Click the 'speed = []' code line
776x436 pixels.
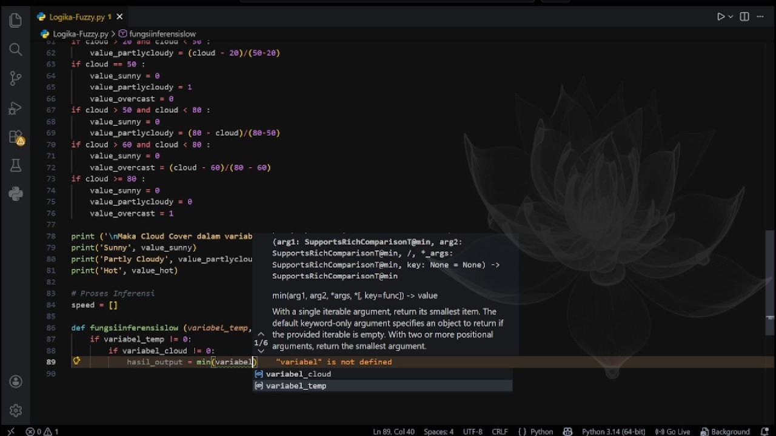[x=95, y=305]
